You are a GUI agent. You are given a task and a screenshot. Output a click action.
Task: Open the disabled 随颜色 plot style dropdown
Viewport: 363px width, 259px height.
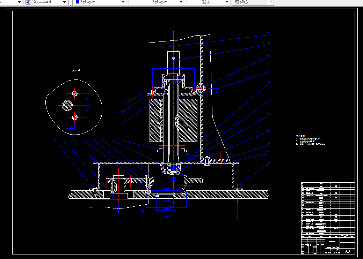pos(271,2)
